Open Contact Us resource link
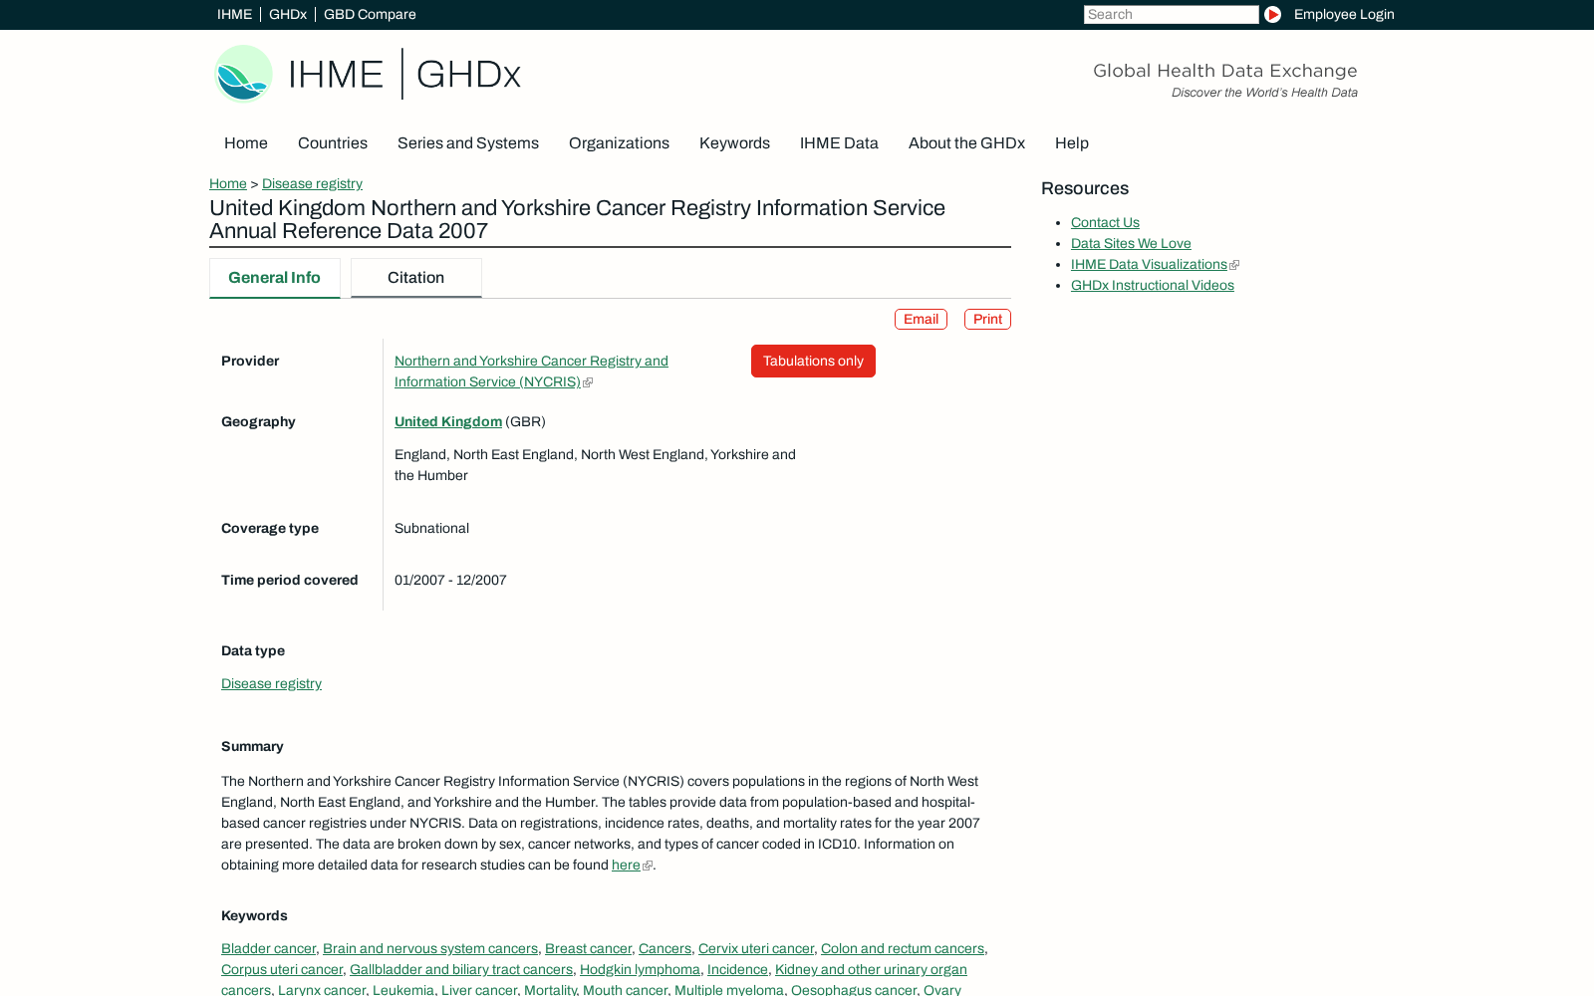Viewport: 1594px width, 996px height. 1105,222
